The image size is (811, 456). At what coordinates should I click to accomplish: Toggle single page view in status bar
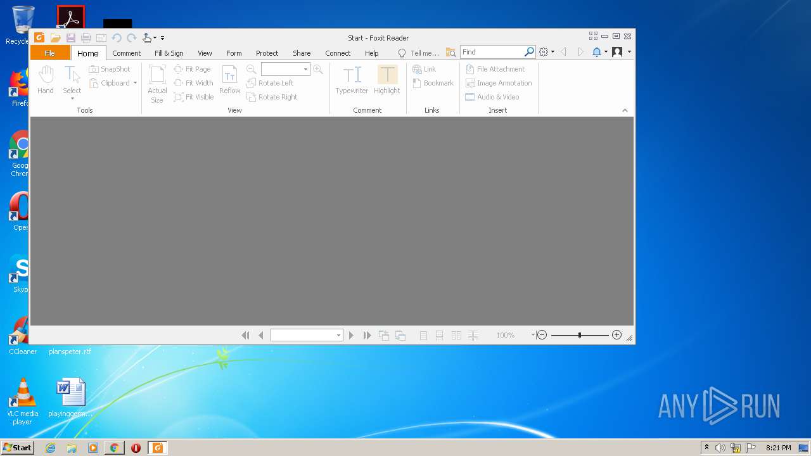[423, 336]
